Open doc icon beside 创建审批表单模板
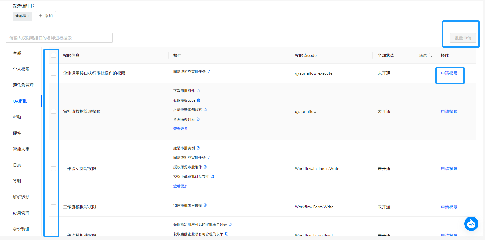This screenshot has height=240, width=485. tap(205, 205)
